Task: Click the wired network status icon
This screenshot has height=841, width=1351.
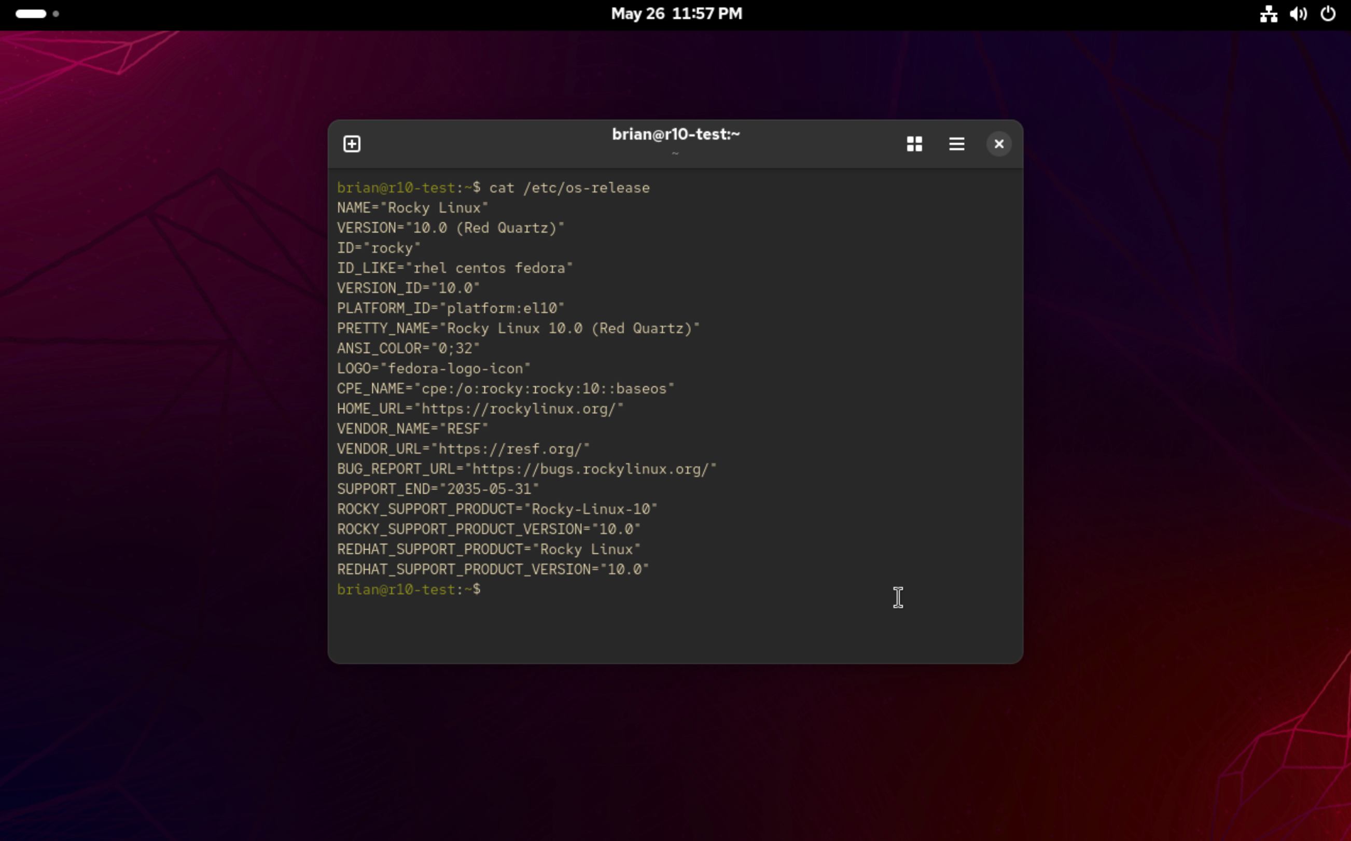Action: click(1269, 14)
